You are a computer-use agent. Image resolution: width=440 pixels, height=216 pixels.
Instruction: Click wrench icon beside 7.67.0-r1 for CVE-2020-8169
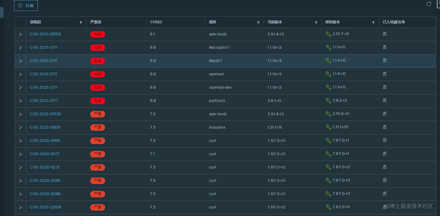[328, 141]
